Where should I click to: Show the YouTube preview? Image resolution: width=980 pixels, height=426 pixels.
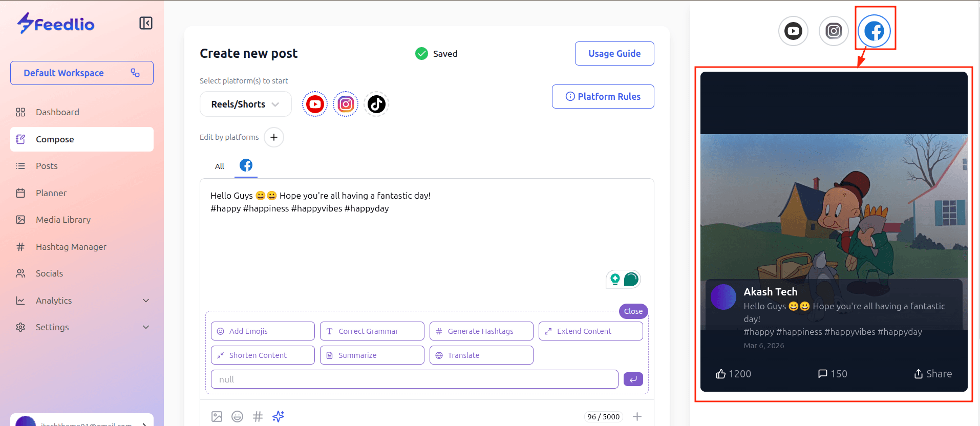(793, 31)
